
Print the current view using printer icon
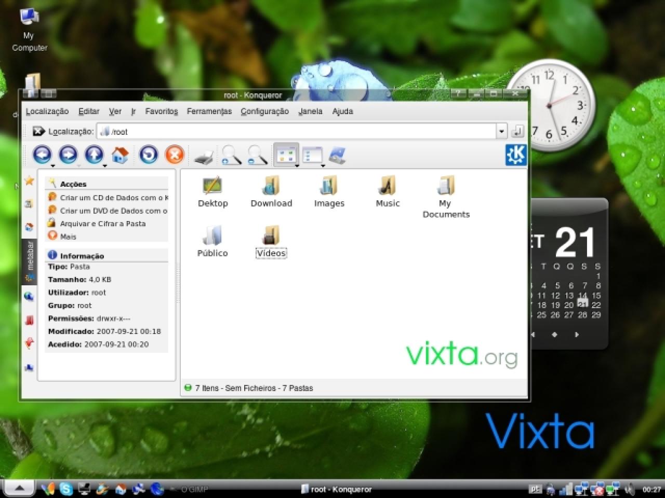pos(204,156)
